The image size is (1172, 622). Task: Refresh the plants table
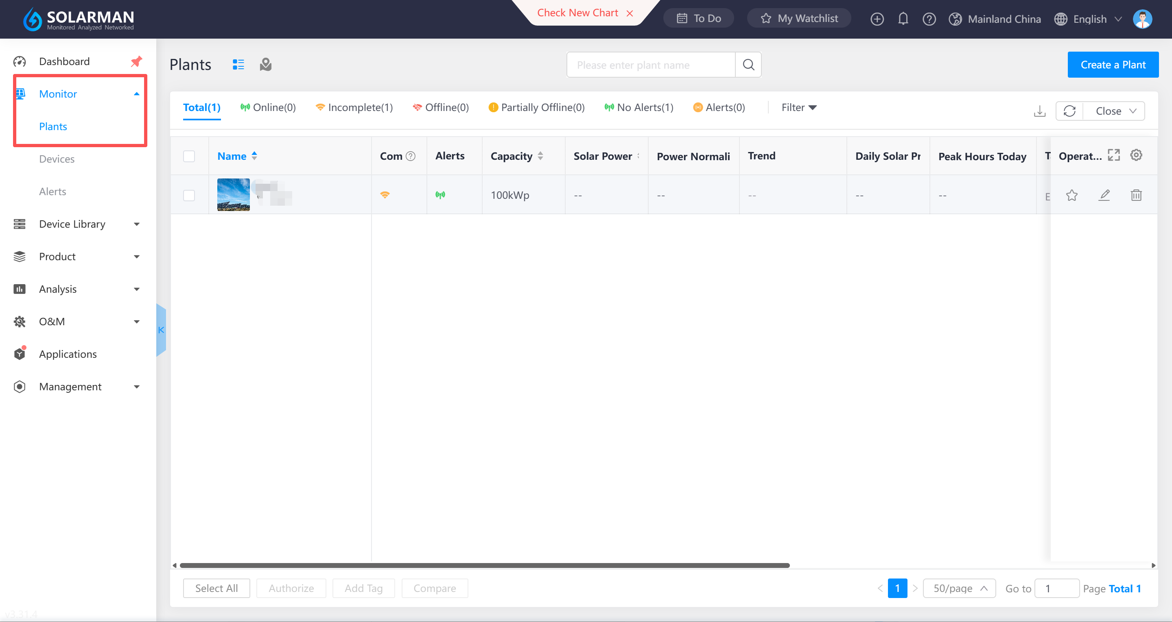pos(1069,111)
